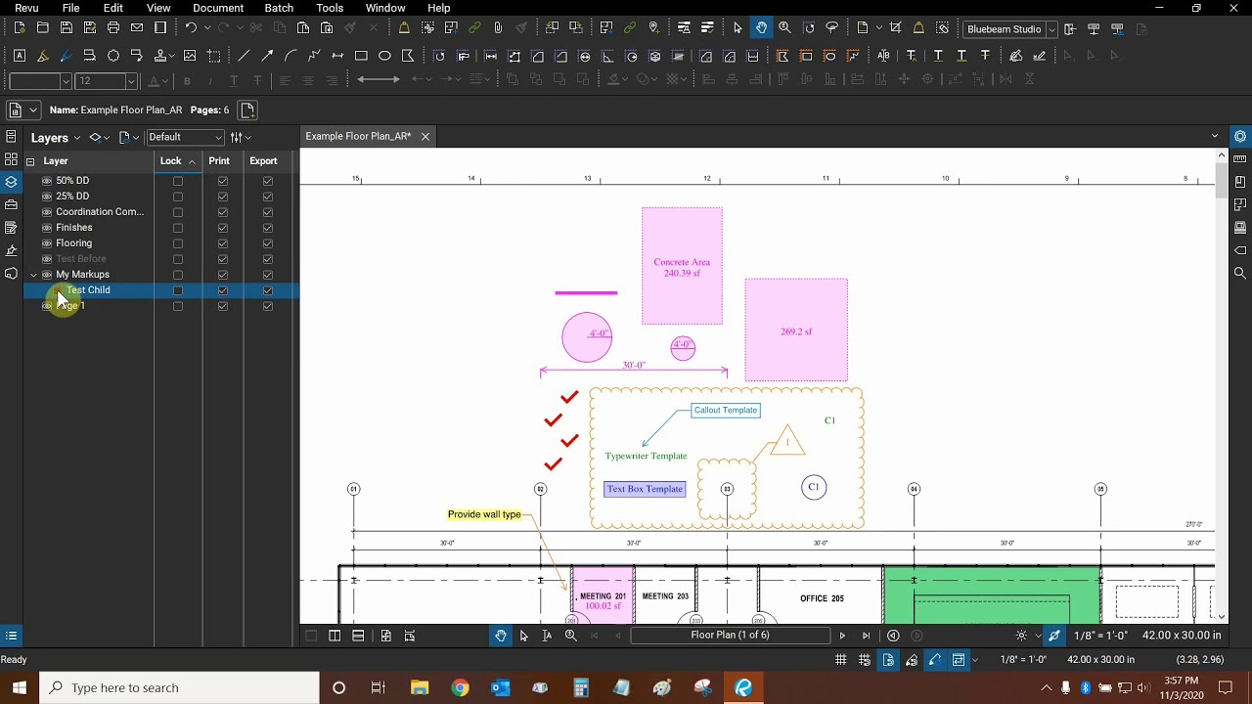Open the Tool Chest panel in left sidebar

[11, 204]
